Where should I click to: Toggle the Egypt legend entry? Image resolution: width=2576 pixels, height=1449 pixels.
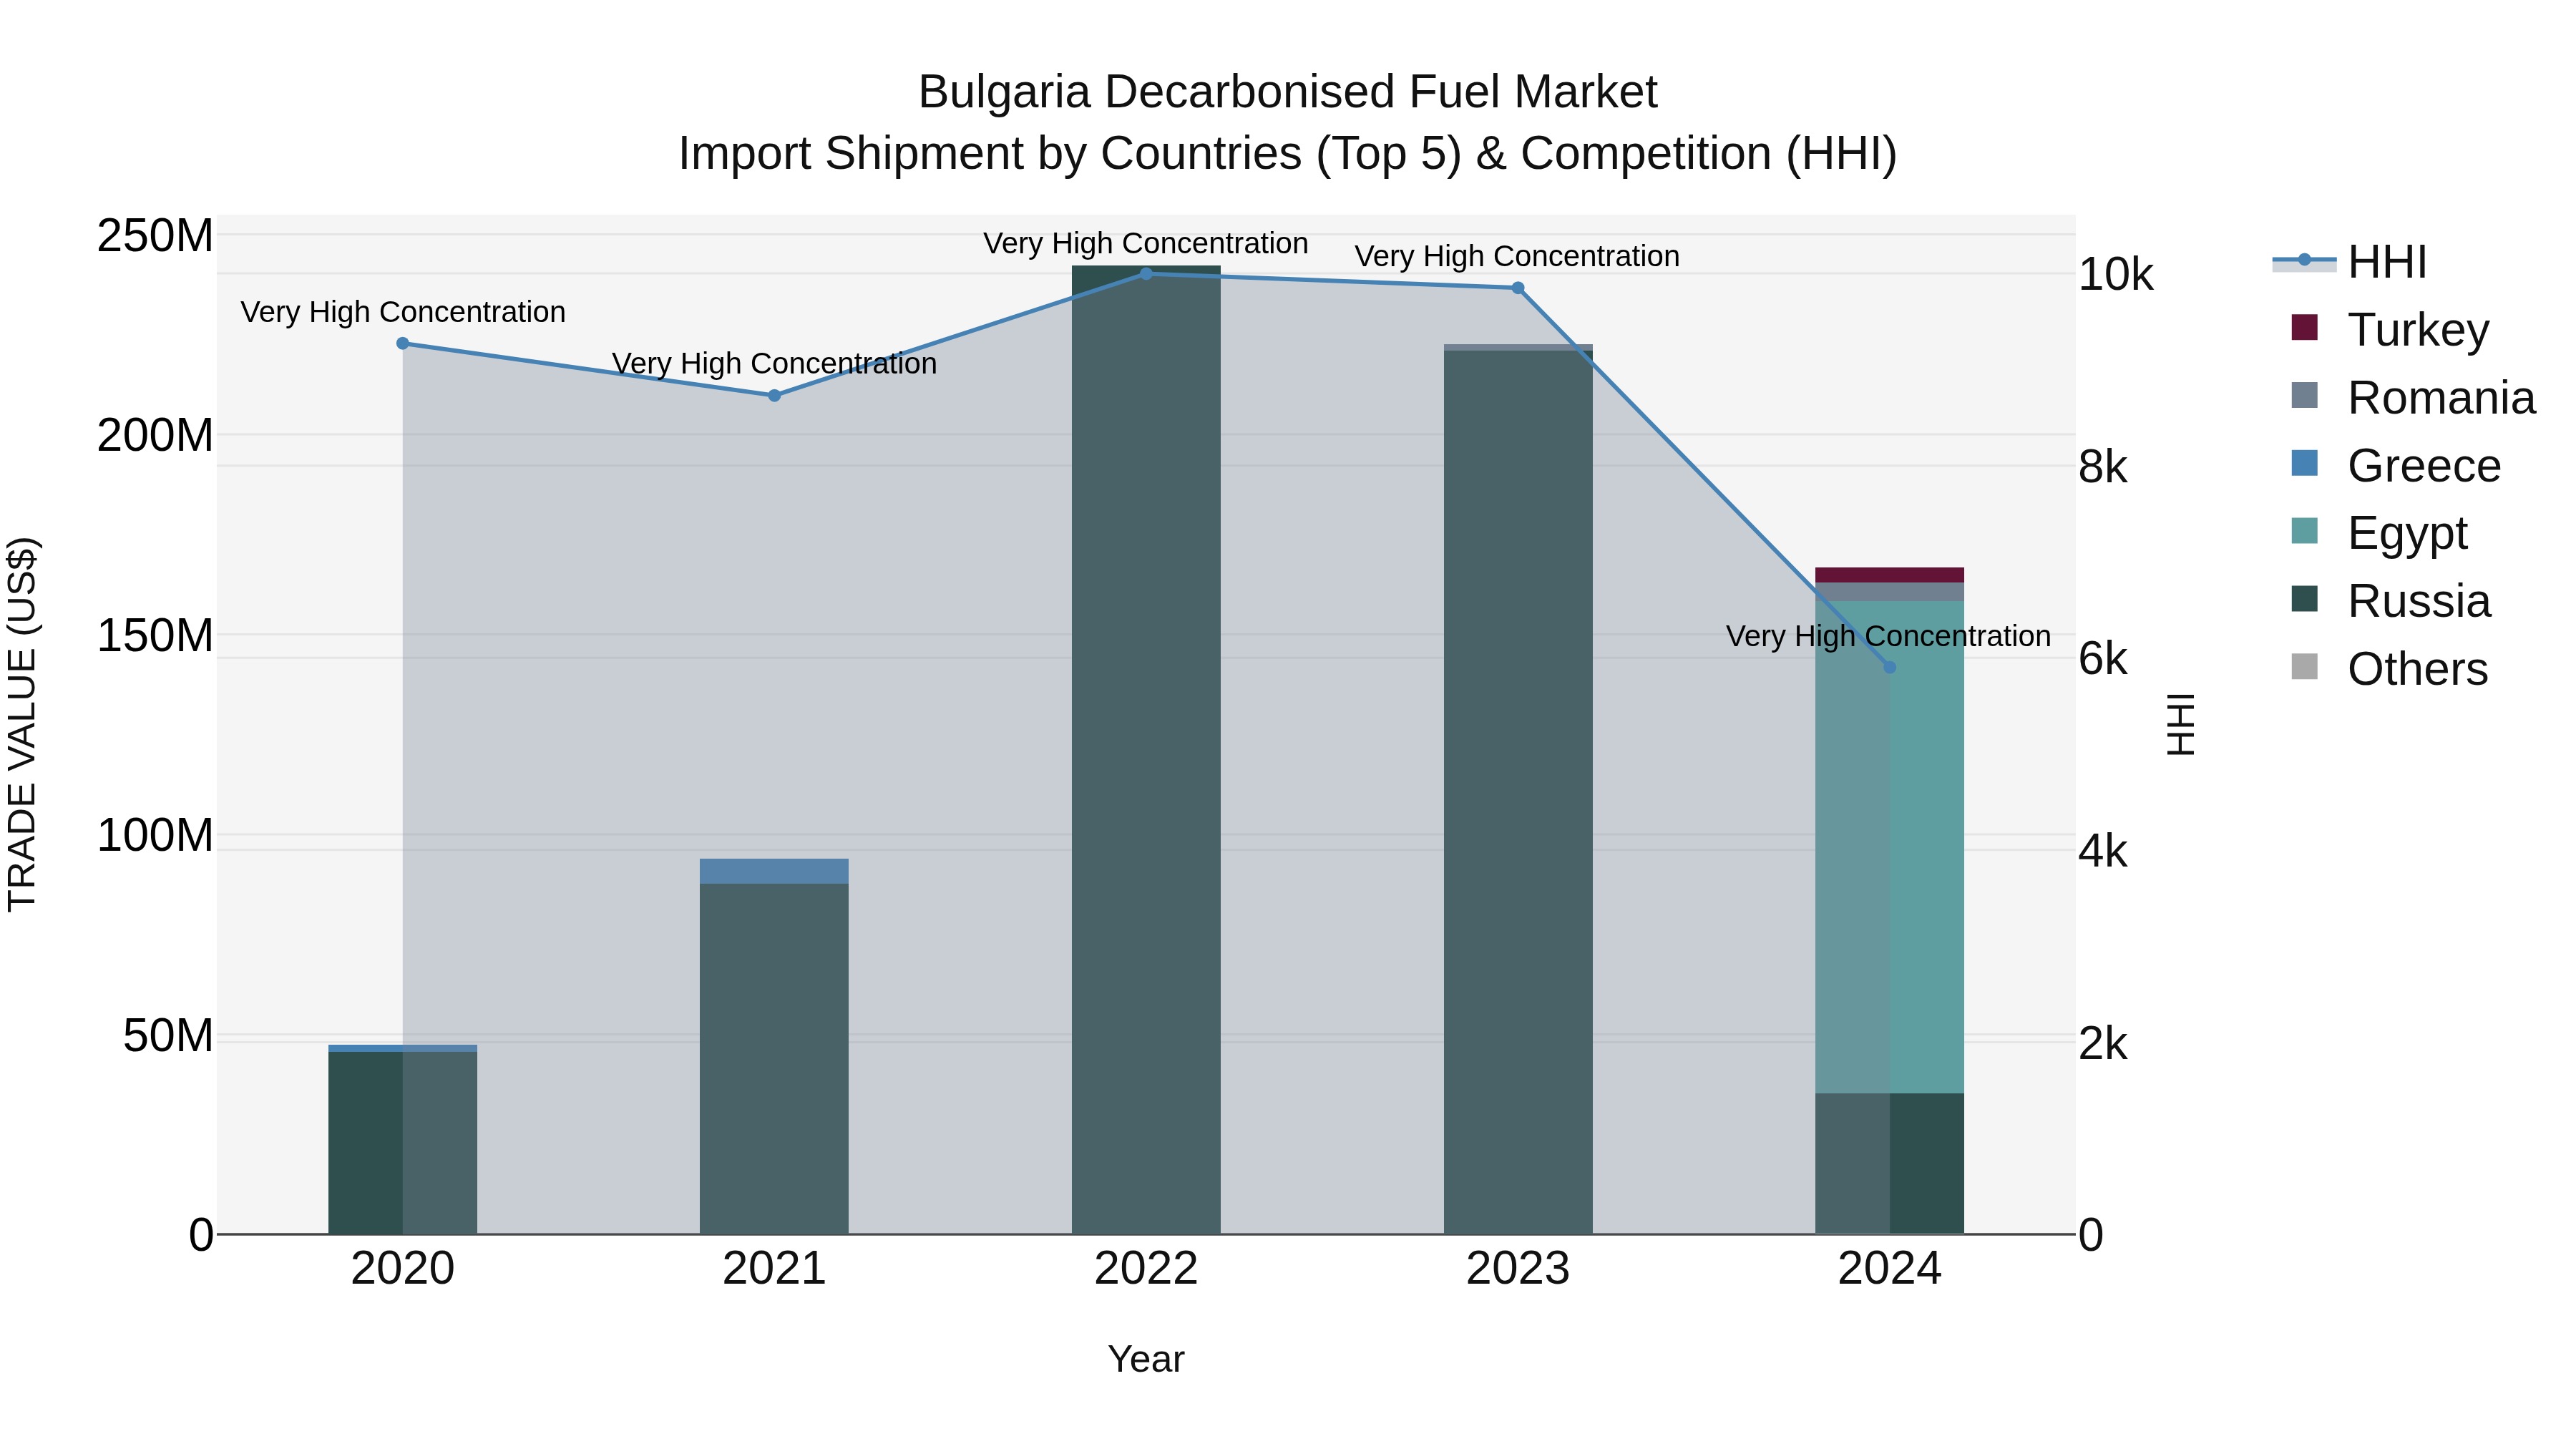[x=2379, y=533]
